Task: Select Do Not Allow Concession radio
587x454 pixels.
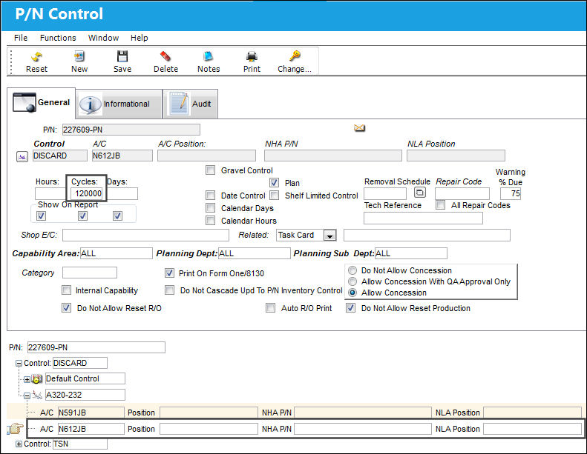Action: (352, 270)
